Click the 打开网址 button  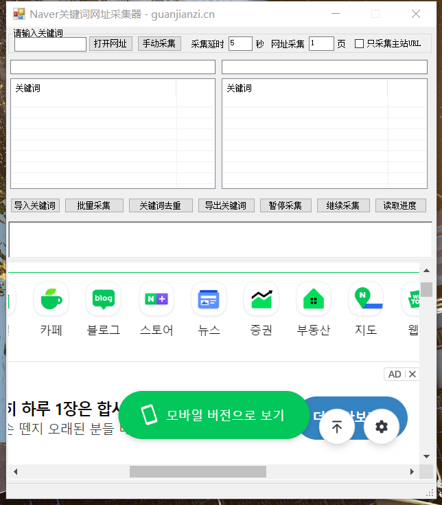coord(110,43)
